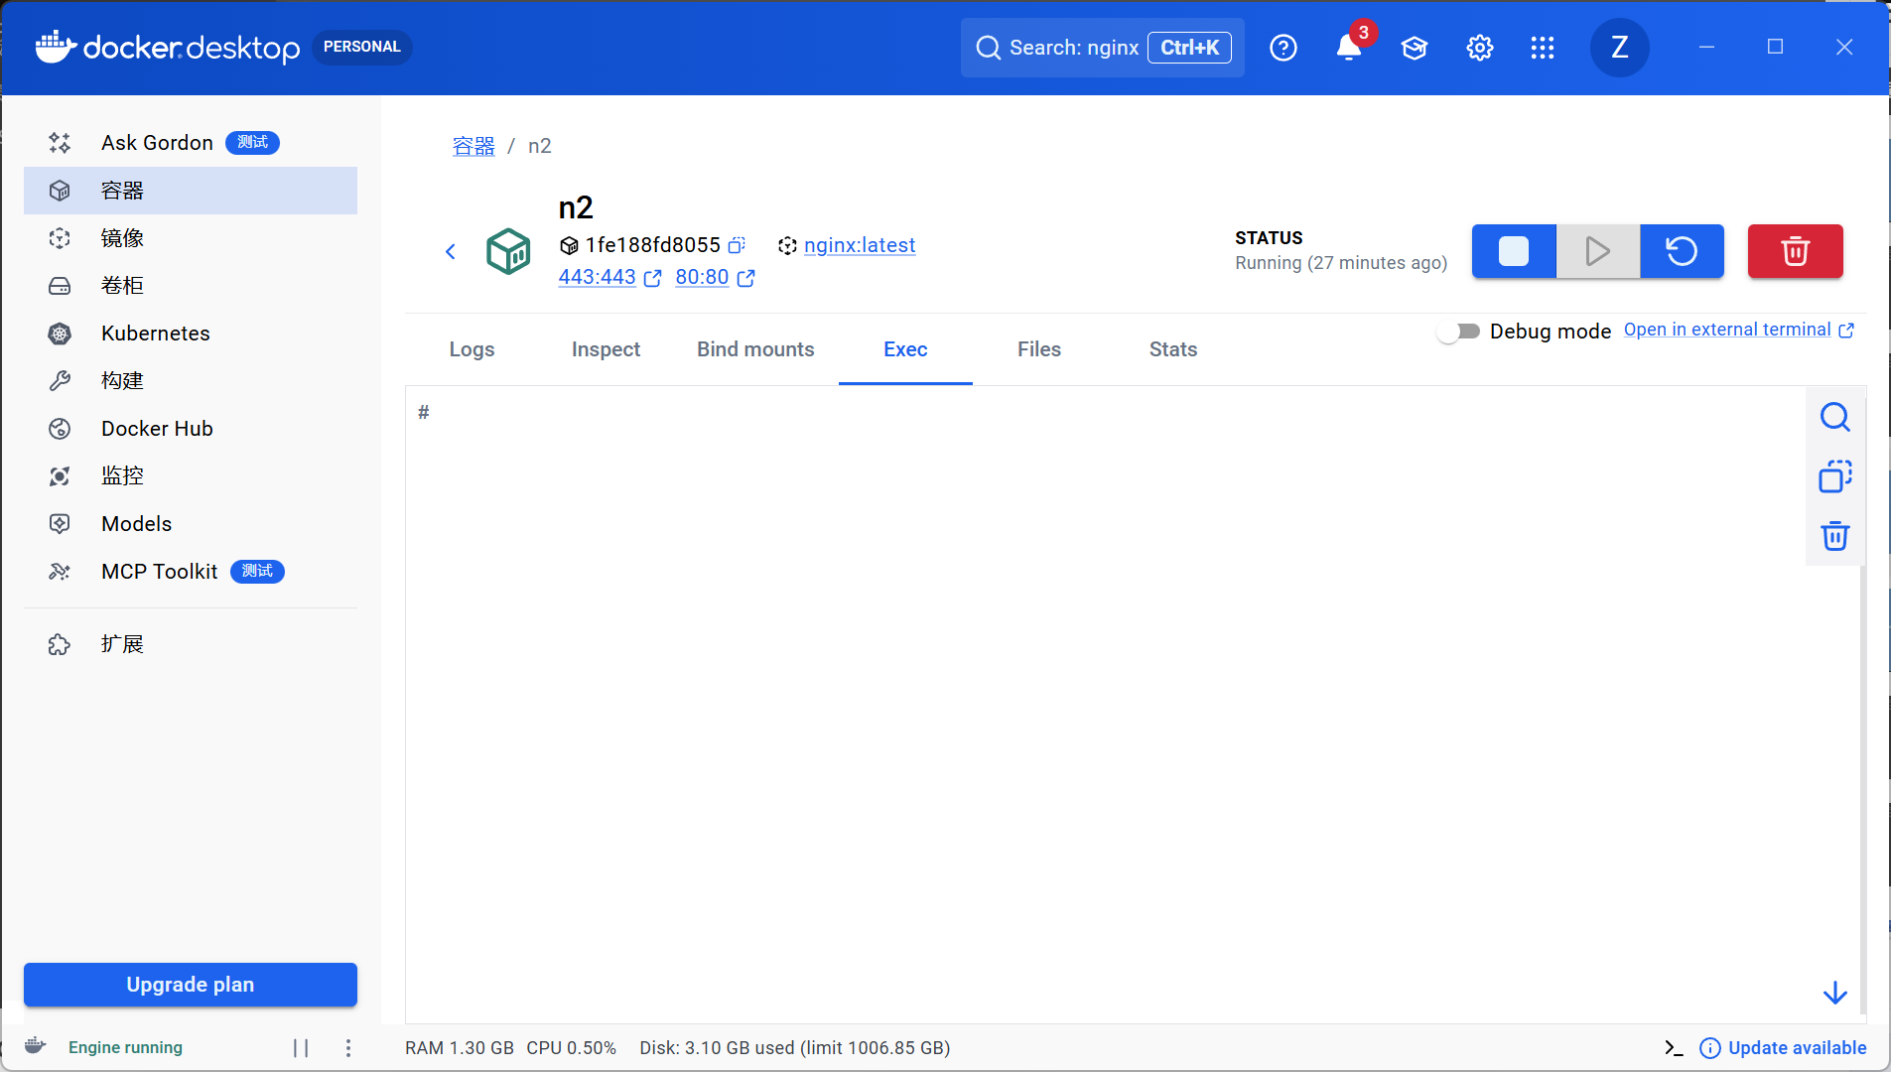The height and width of the screenshot is (1072, 1891).
Task: Click the Docker whale engine icon
Action: pos(35,1045)
